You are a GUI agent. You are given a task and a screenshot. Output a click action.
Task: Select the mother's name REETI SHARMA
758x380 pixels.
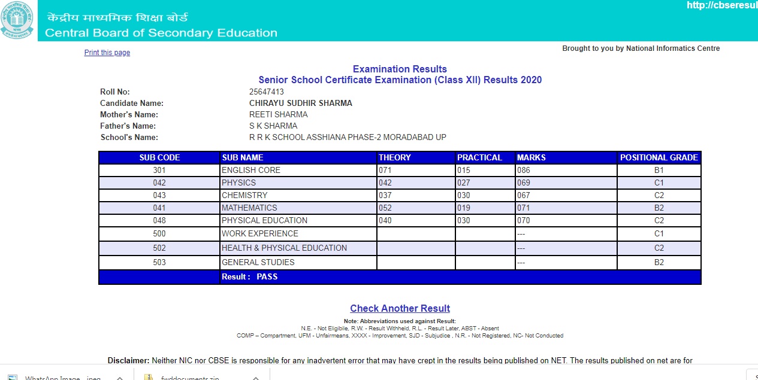point(279,115)
